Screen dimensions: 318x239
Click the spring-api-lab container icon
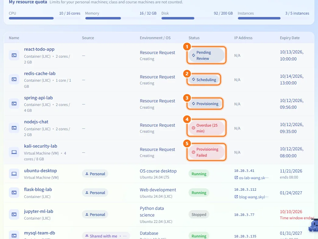click(x=14, y=104)
